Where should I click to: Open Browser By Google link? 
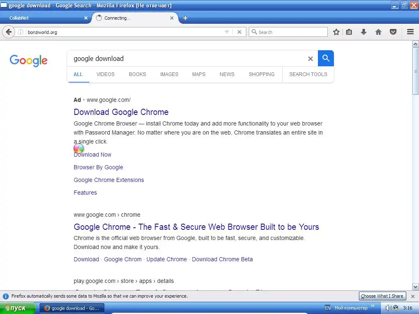98,167
